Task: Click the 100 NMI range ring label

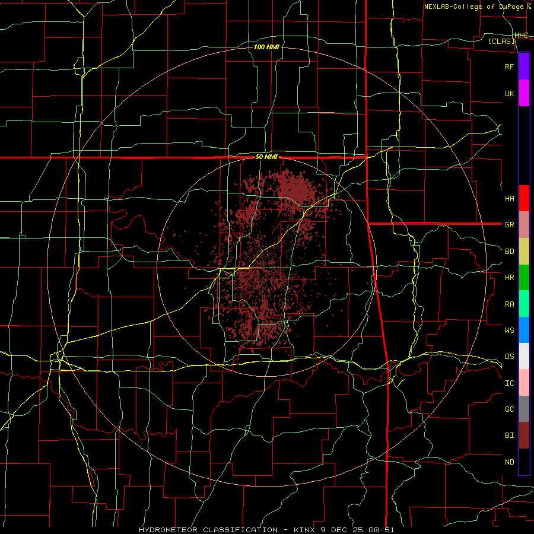Action: 266,47
